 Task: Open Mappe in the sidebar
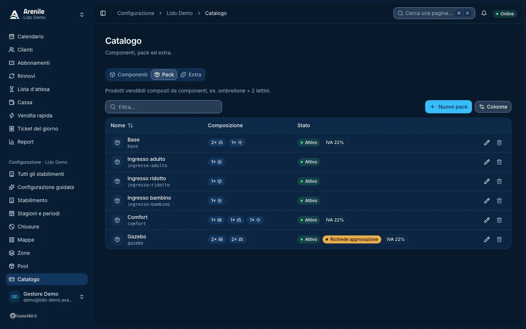click(47, 240)
